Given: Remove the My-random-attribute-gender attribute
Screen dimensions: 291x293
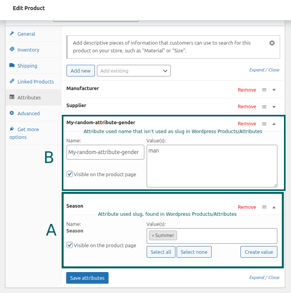Looking at the screenshot, I should click(247, 124).
